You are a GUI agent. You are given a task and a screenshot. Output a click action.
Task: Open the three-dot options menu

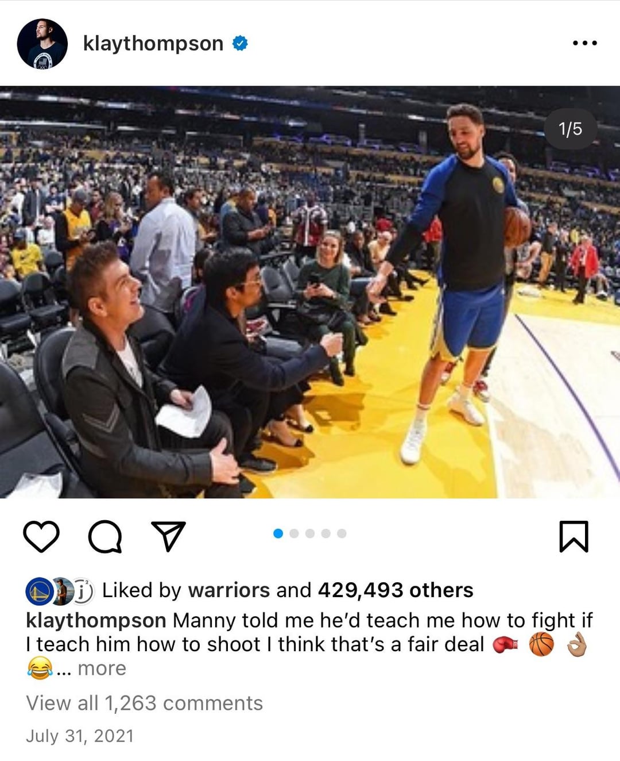(x=585, y=43)
